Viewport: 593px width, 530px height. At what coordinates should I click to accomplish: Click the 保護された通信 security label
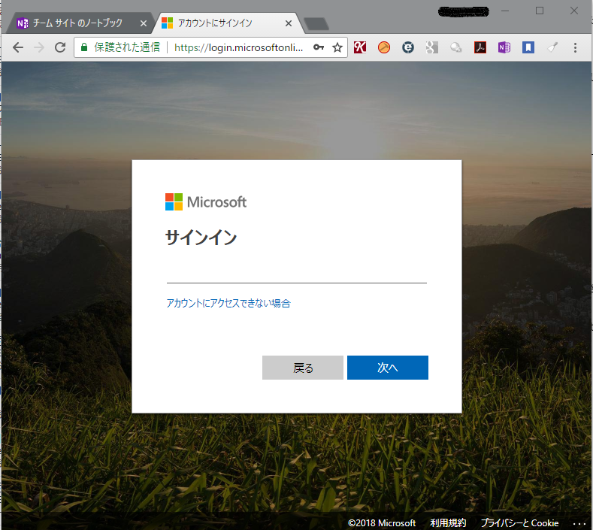[x=127, y=47]
